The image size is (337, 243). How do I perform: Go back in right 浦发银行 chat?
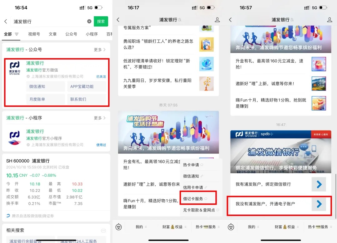230,20
